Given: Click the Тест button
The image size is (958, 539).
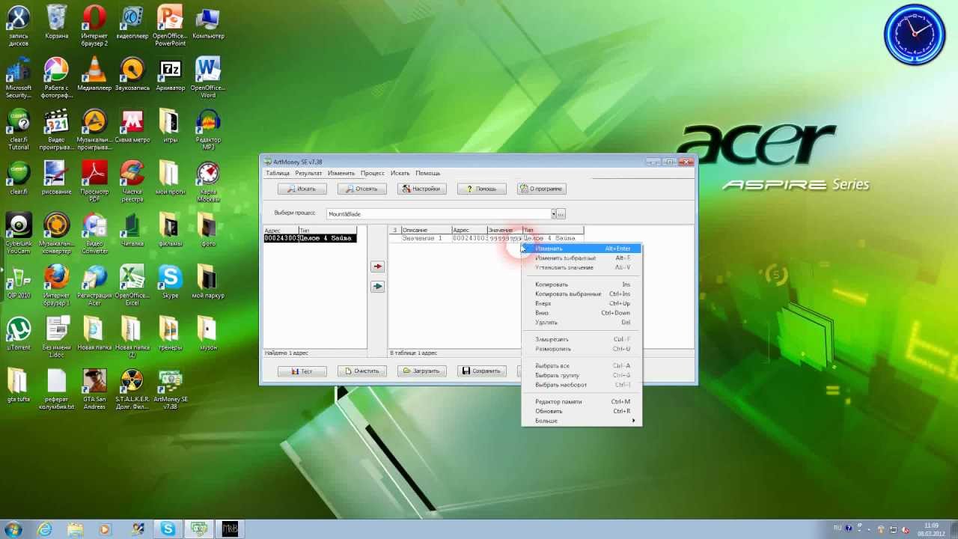Looking at the screenshot, I should pos(302,371).
